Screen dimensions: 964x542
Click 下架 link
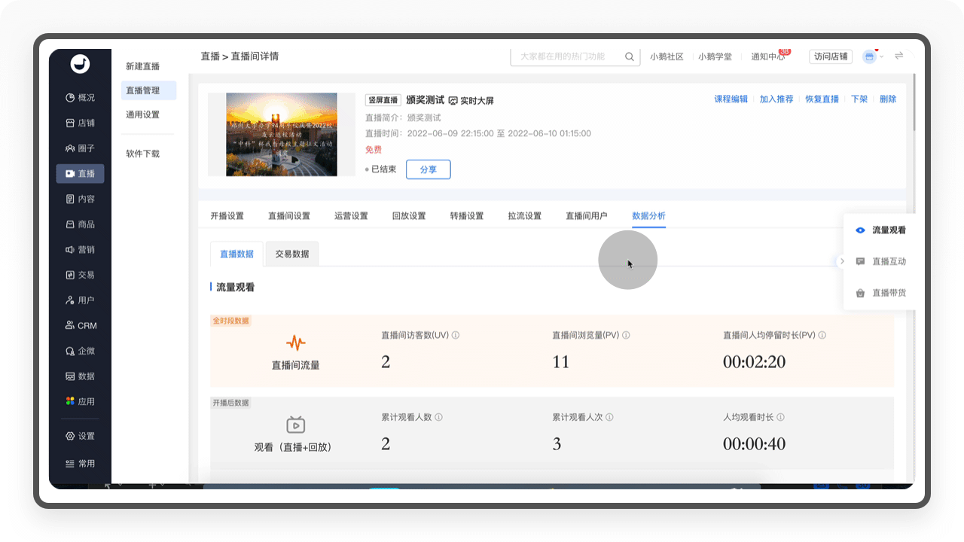[859, 99]
